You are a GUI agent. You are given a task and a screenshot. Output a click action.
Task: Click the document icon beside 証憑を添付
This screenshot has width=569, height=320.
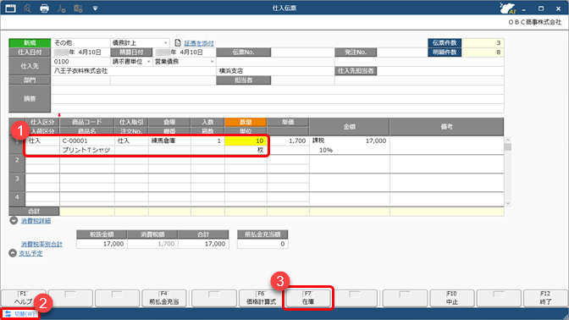click(178, 43)
